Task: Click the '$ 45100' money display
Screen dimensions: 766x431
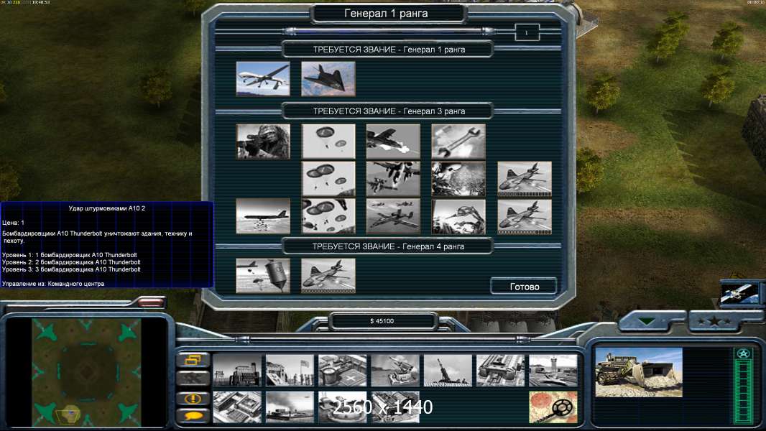Action: pos(382,320)
